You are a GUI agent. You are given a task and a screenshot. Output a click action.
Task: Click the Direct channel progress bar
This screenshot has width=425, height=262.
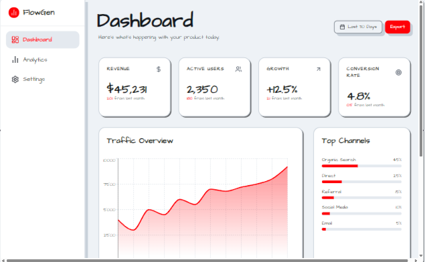coord(361,182)
